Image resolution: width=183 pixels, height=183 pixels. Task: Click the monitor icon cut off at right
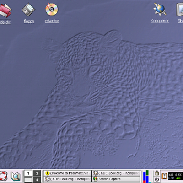tap(180, 10)
